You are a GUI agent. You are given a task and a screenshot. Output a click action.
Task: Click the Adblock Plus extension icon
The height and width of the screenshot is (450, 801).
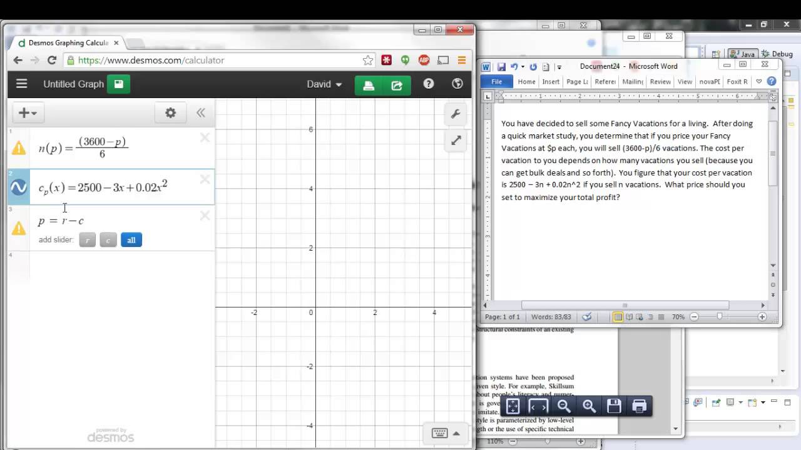(424, 60)
